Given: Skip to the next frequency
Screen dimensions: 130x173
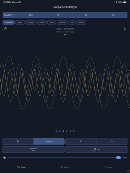Looking at the screenshot, I should point(112,141).
